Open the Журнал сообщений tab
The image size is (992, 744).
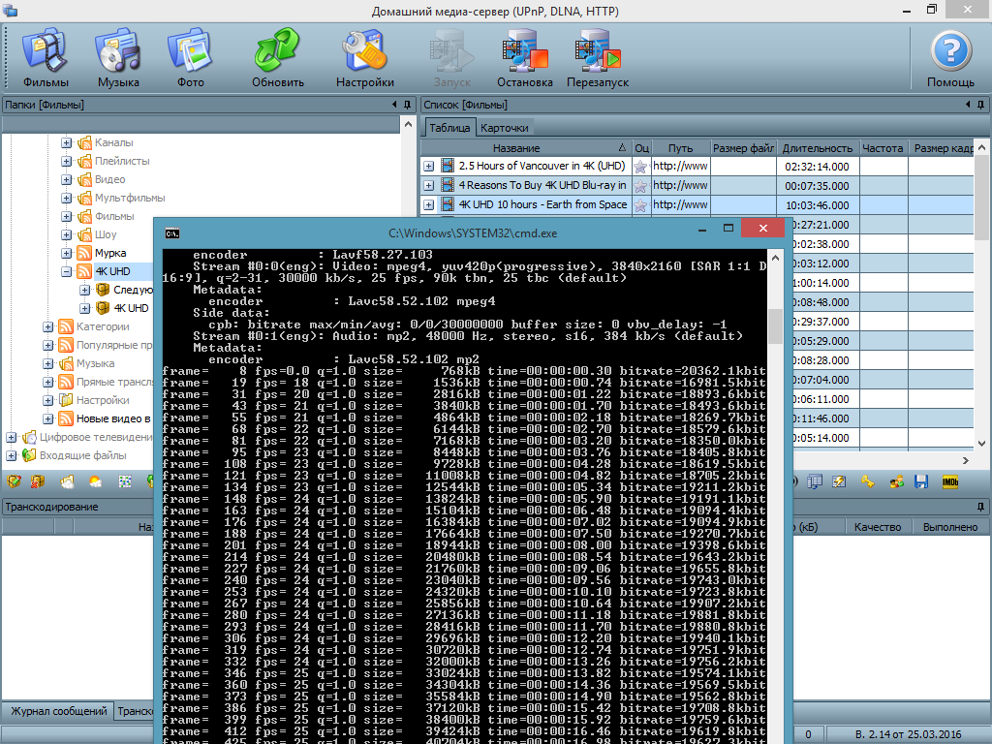click(58, 712)
